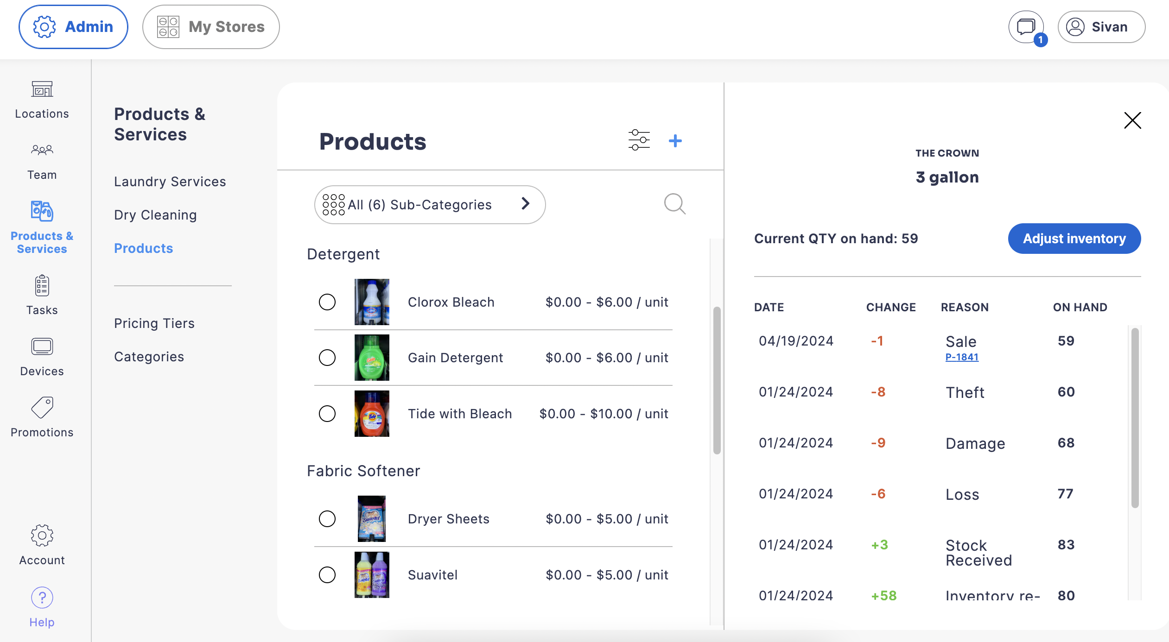Image resolution: width=1169 pixels, height=642 pixels.
Task: Open the Pricing Tiers menu item
Action: [154, 323]
